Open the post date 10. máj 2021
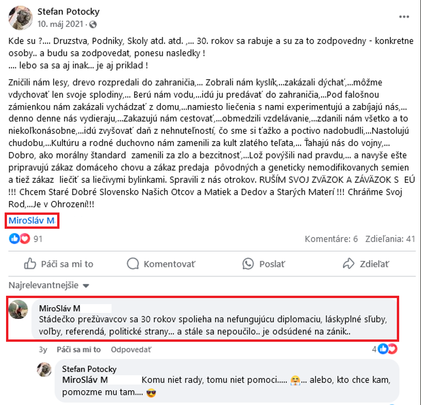Screen dimensions: 421x405 click(x=60, y=24)
